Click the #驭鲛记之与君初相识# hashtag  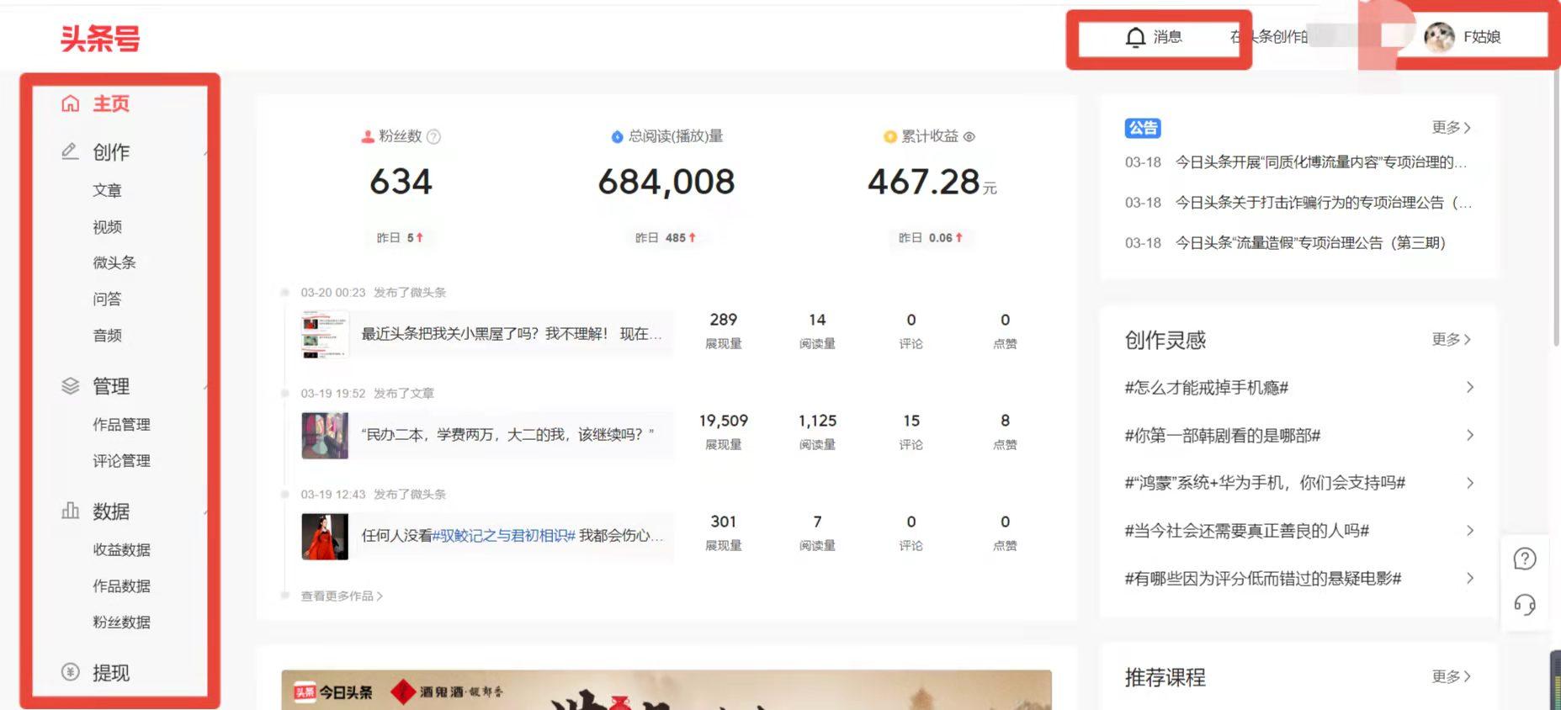click(x=503, y=536)
